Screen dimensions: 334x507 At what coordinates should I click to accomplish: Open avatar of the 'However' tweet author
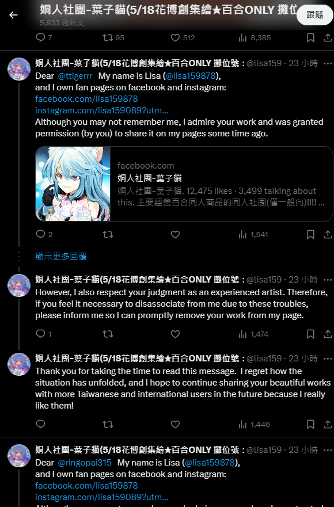pyautogui.click(x=19, y=285)
